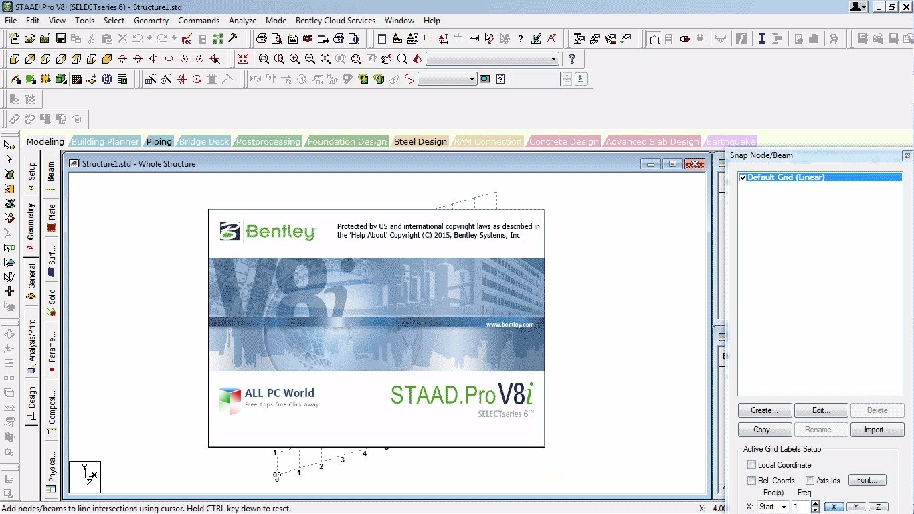Click the green plus cursor icon in left sidebar

pos(9,291)
